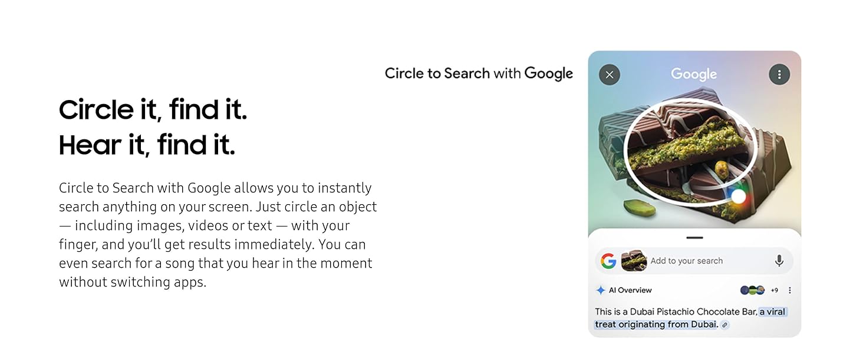Click the multicolor circle selection handle
Image resolution: width=863 pixels, height=353 pixels.
point(739,197)
